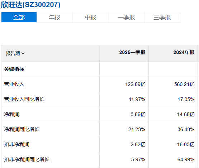Select the 64.99% value
Image resolution: width=199 pixels, height=168 pixels.
pyautogui.click(x=186, y=159)
